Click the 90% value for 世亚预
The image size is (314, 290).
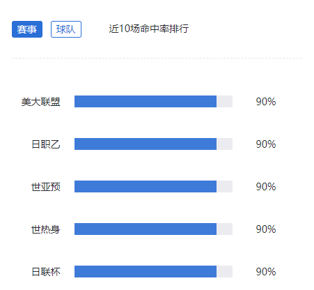click(266, 187)
